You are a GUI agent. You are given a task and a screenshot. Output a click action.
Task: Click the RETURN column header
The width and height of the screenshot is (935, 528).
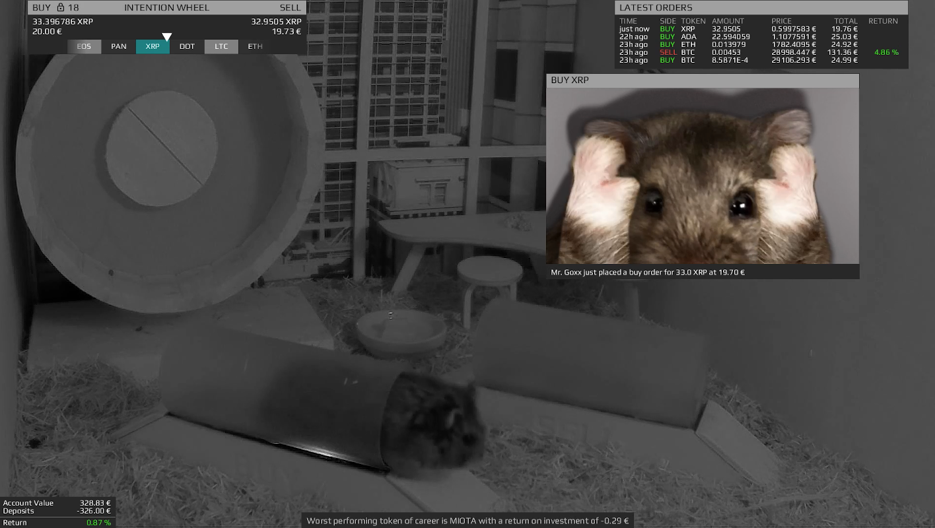(883, 21)
